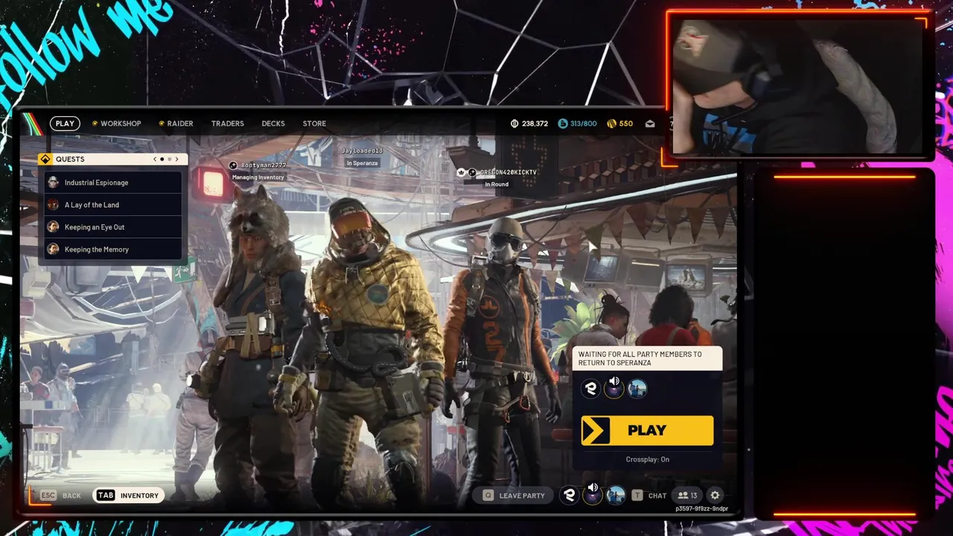The height and width of the screenshot is (536, 953).
Task: Toggle the Crossplay: On setting
Action: pyautogui.click(x=648, y=459)
